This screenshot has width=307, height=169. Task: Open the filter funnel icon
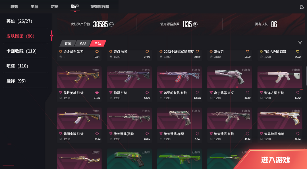click(x=300, y=43)
